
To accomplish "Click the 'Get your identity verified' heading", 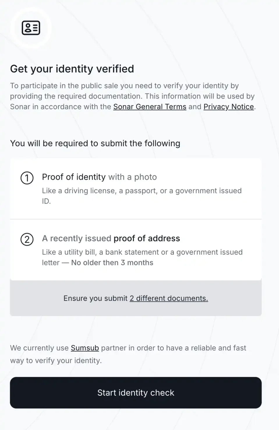I will (x=72, y=69).
